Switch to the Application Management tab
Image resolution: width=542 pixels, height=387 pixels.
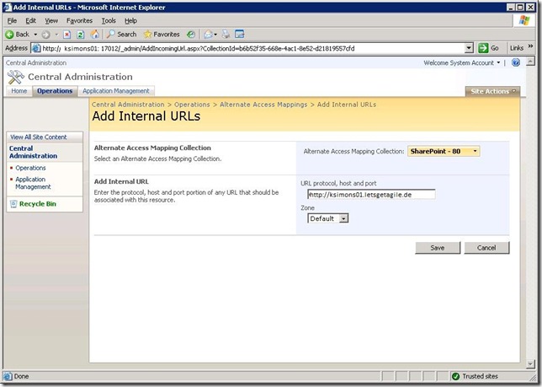[116, 91]
